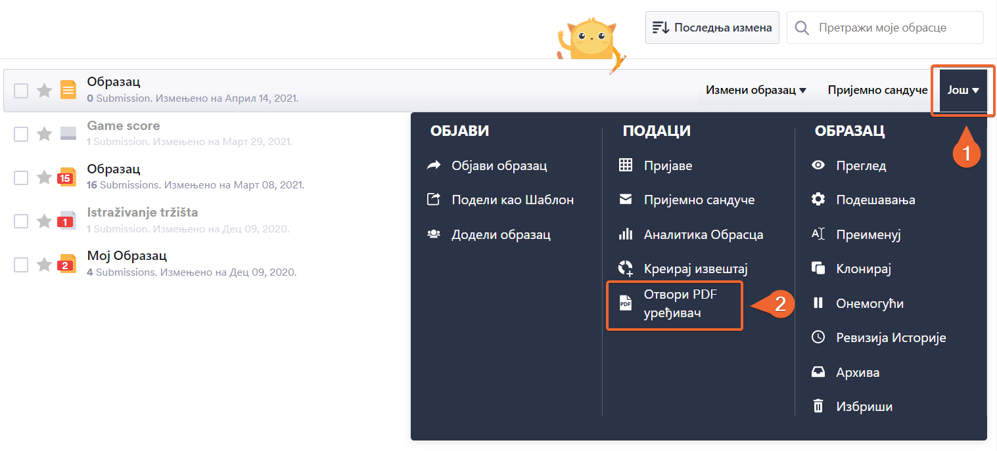Click the Пријемно сандуче button in form row

point(877,90)
